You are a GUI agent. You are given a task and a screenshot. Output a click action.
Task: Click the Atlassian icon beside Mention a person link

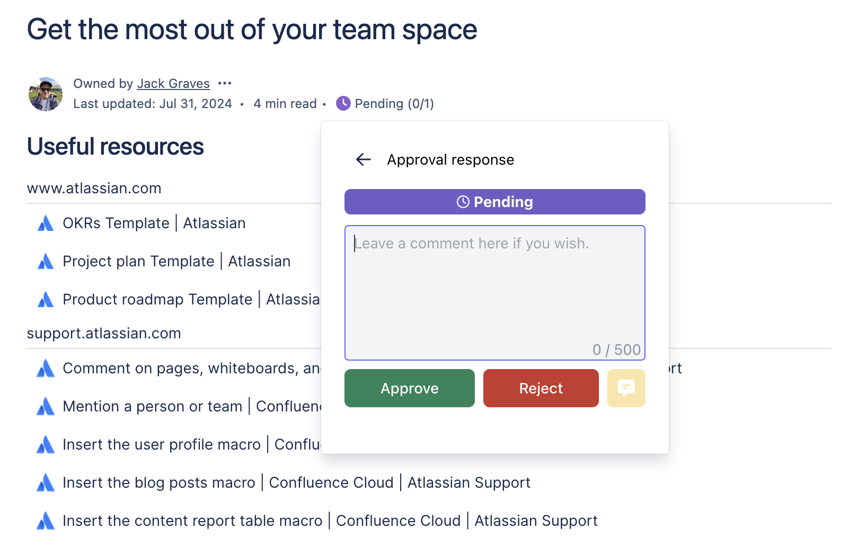pos(46,406)
